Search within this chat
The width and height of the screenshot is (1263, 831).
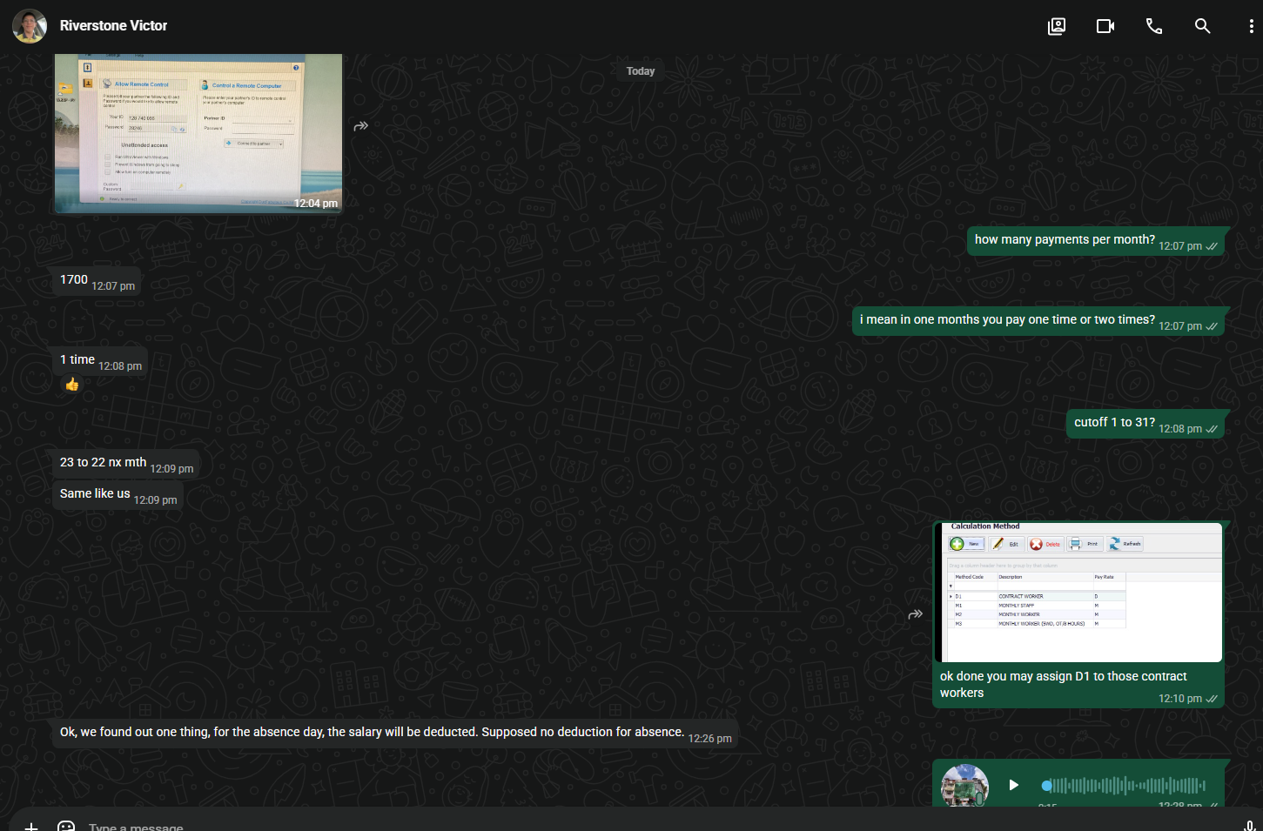click(1203, 26)
